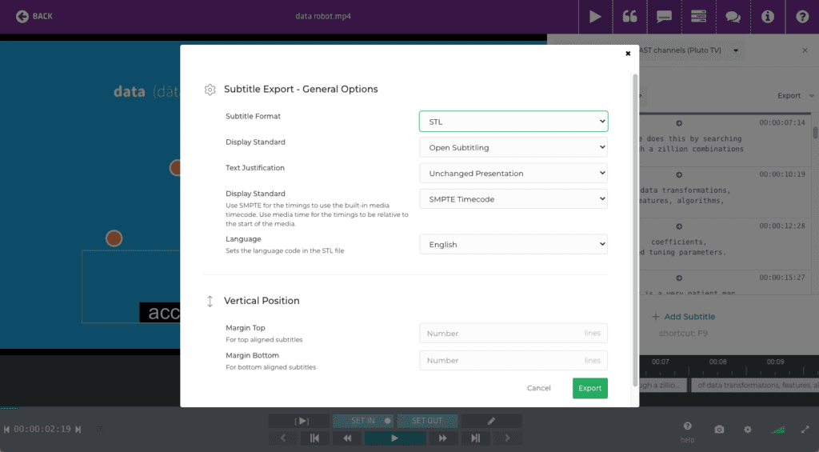
Task: Click the Margin Bottom number field
Action: click(513, 360)
